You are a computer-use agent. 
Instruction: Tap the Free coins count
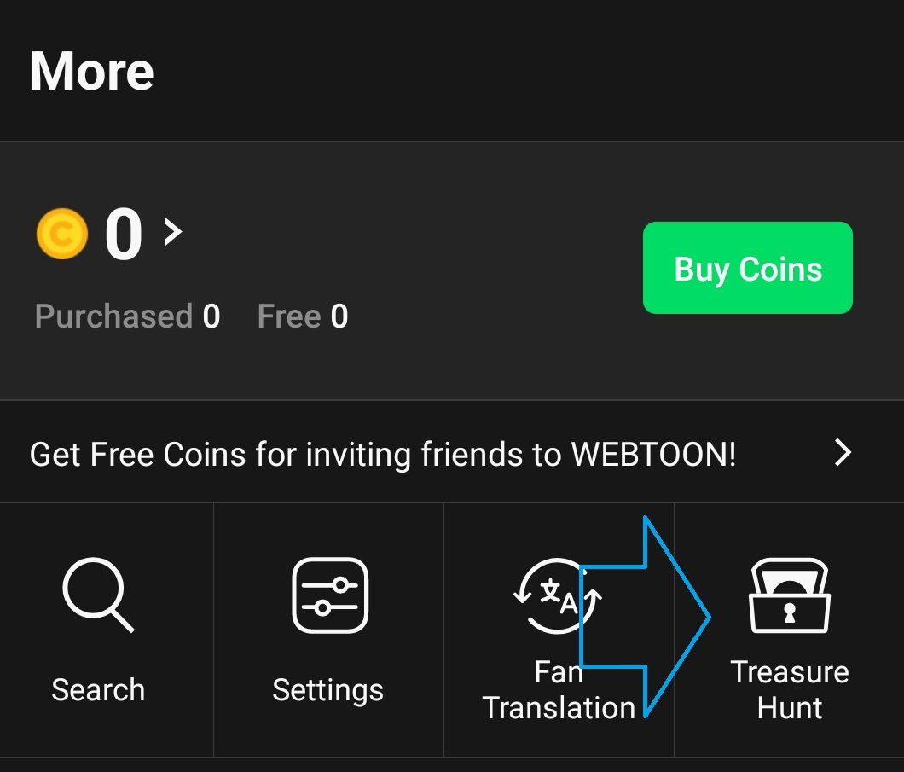tap(339, 317)
